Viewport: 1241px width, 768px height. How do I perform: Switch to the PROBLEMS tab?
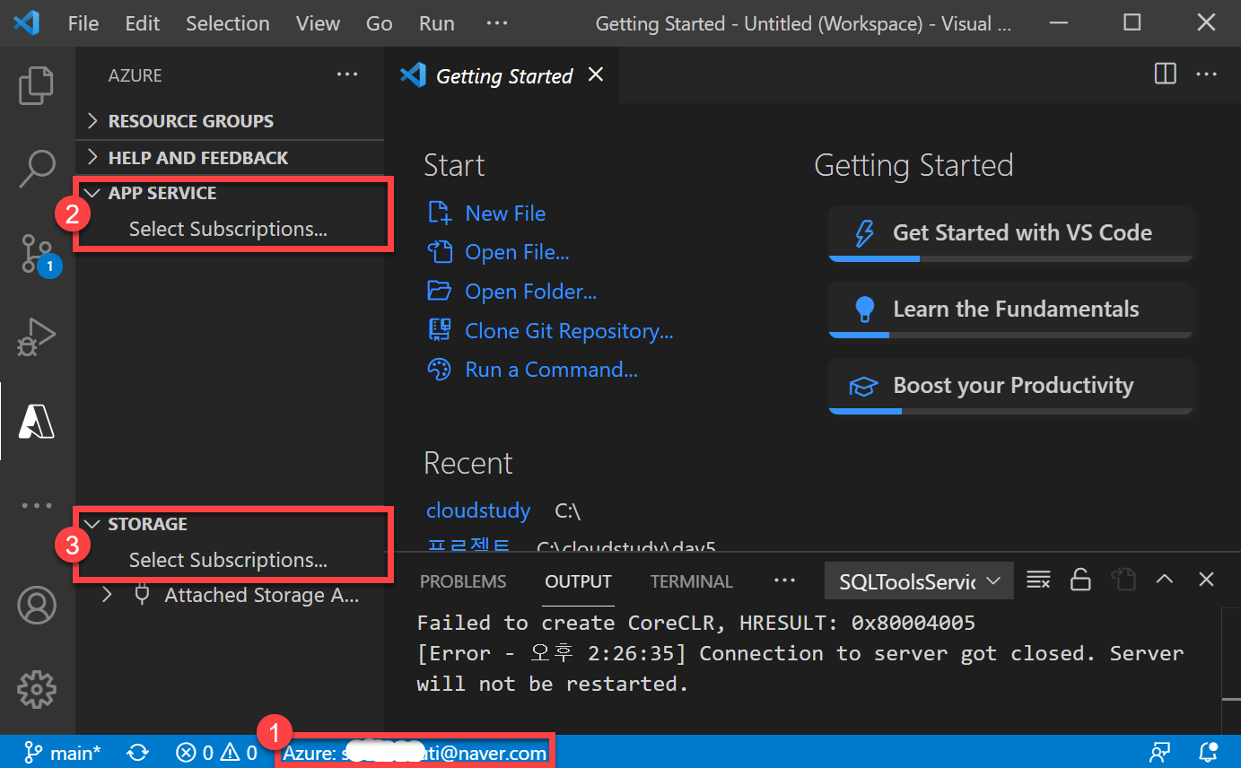(x=463, y=581)
